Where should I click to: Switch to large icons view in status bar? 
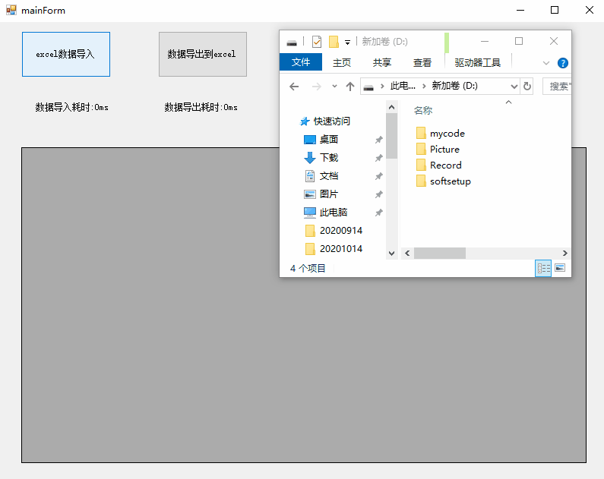tap(560, 268)
